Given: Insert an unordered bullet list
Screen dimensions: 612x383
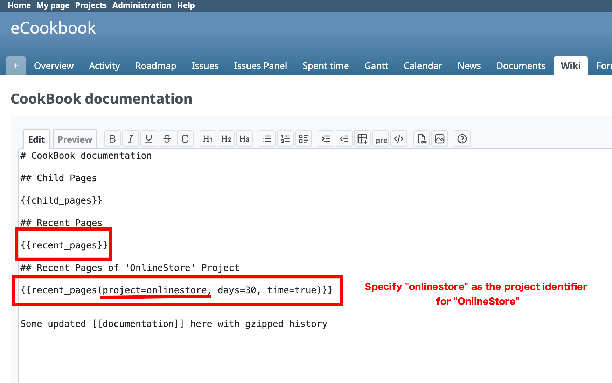Looking at the screenshot, I should pyautogui.click(x=267, y=139).
